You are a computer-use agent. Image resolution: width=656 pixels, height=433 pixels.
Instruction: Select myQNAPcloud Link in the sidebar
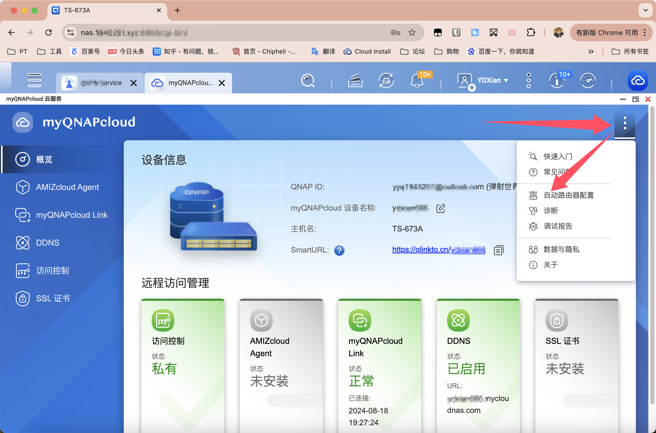click(62, 215)
